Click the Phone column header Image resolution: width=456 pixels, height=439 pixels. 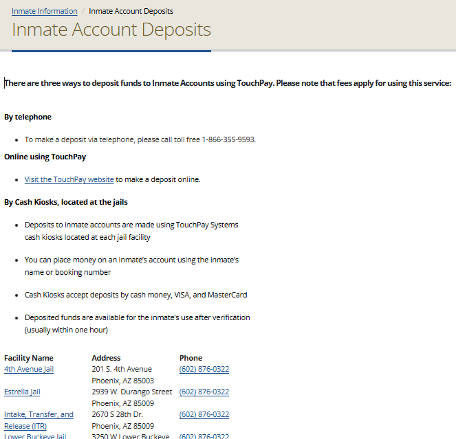[191, 358]
